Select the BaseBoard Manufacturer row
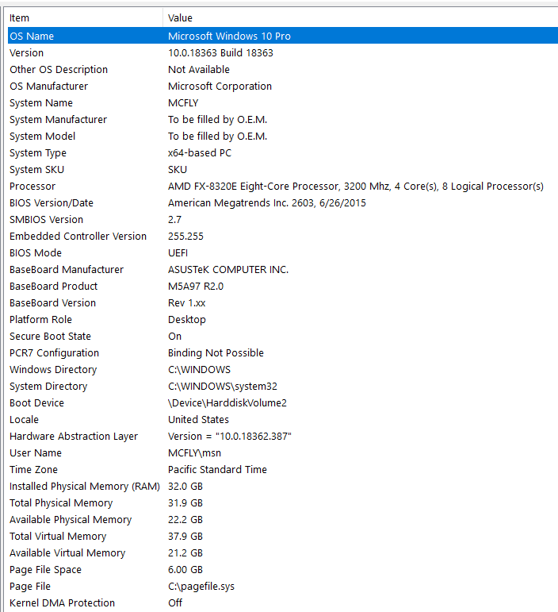This screenshot has width=558, height=612. (x=283, y=270)
